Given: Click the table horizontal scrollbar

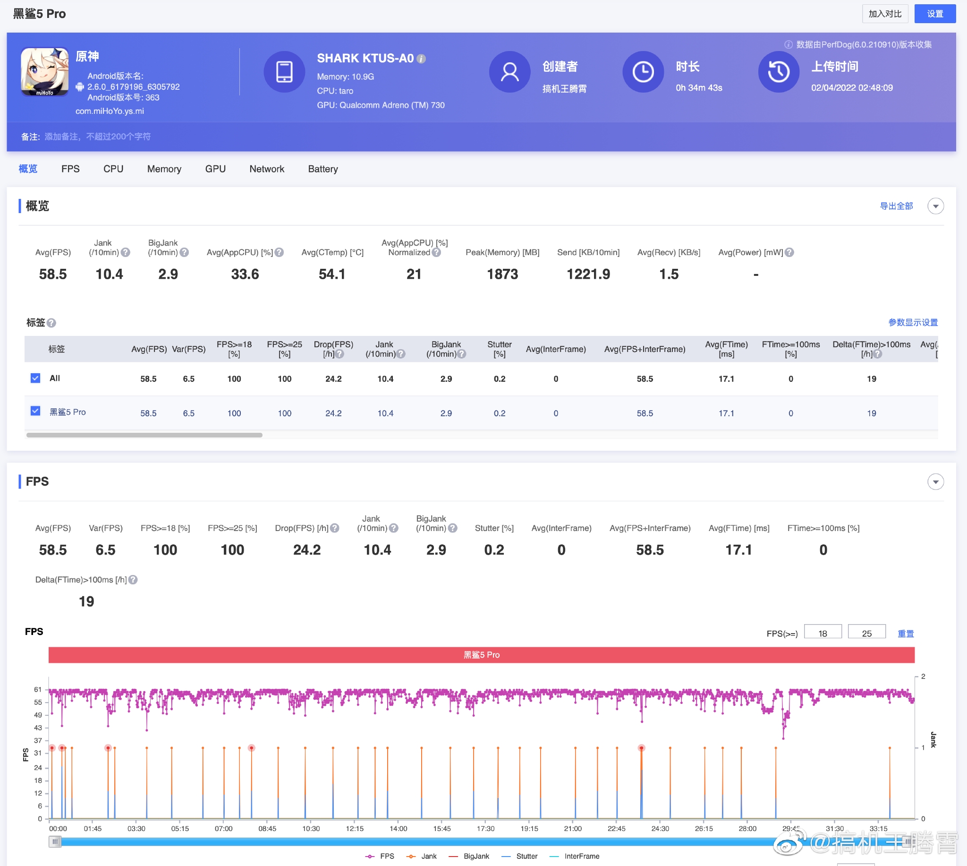Looking at the screenshot, I should click(144, 435).
